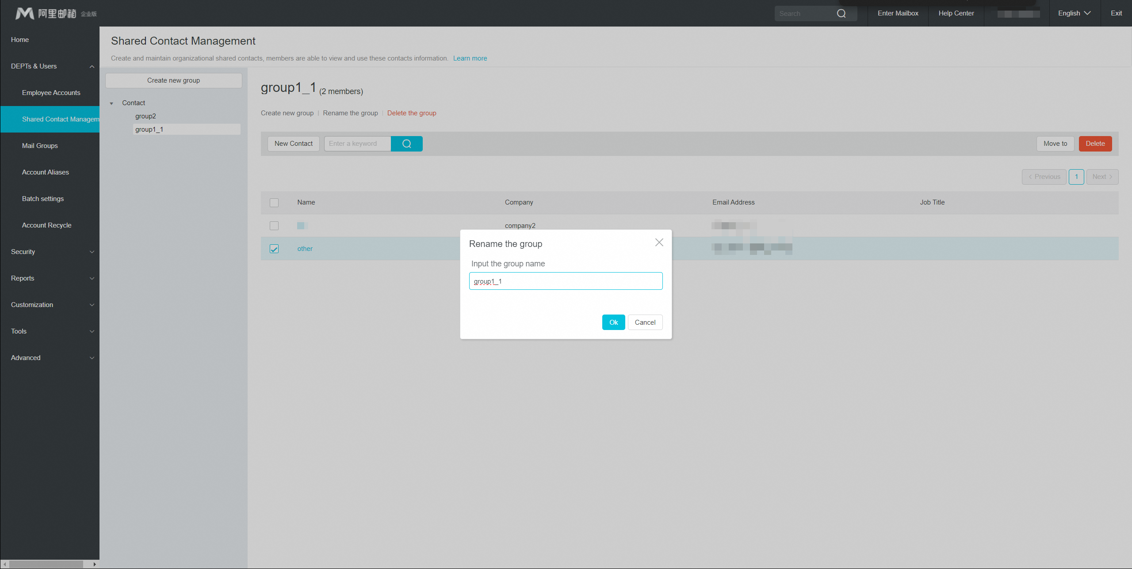Click the group name input field

pos(565,281)
